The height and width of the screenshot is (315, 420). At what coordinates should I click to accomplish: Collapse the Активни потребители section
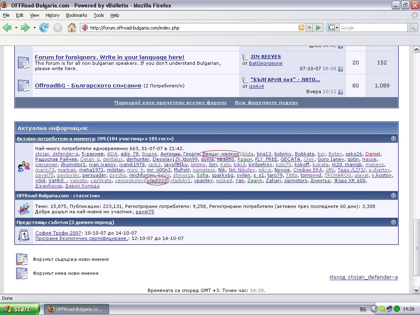tap(393, 139)
